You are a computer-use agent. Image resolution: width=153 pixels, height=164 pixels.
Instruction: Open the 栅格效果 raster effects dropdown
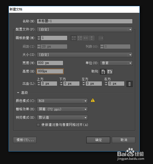[62, 109]
